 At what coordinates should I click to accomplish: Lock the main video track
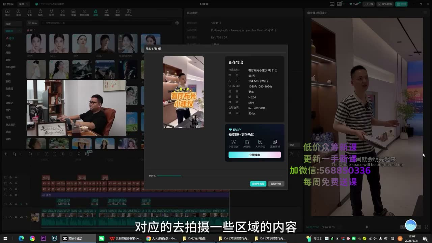10,217
